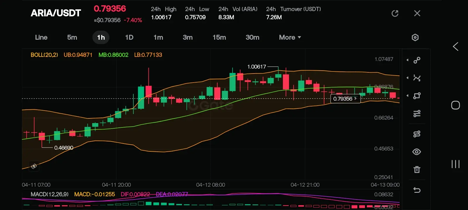468x210 pixels.
Task: Select the shape drawing tool
Action: coord(417,96)
